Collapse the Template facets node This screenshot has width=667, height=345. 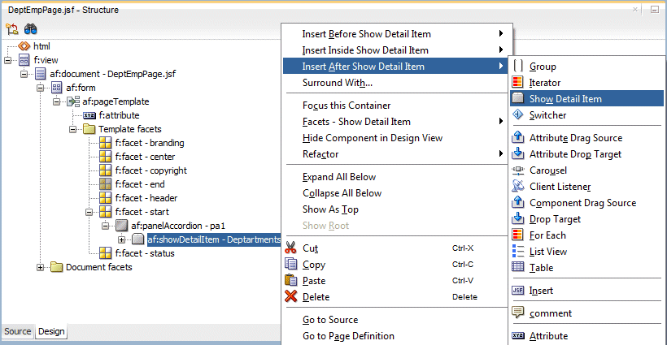[72, 129]
